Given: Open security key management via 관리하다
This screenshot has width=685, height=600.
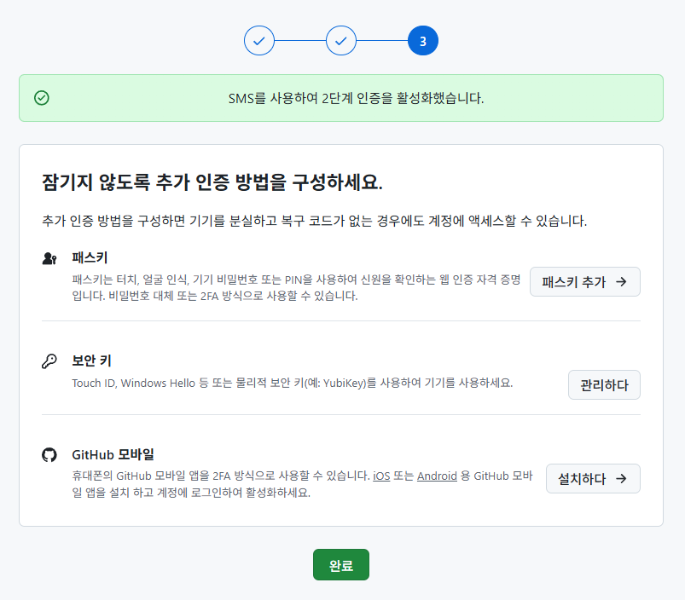Looking at the screenshot, I should click(604, 385).
